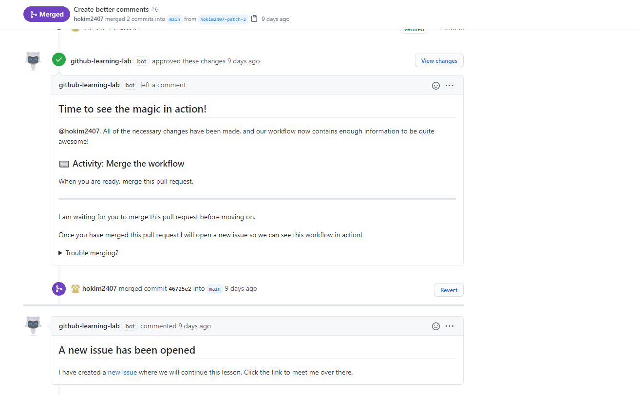Screen dimensions: 639x395
Task: Click the purple merge icon in the timeline
Action: (x=59, y=289)
